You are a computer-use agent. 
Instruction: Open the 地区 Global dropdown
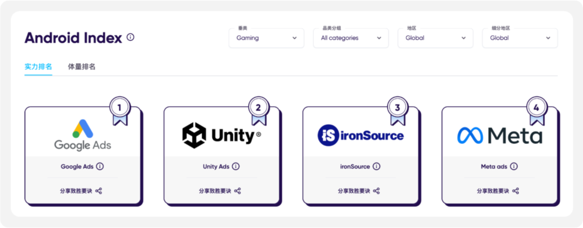point(436,38)
